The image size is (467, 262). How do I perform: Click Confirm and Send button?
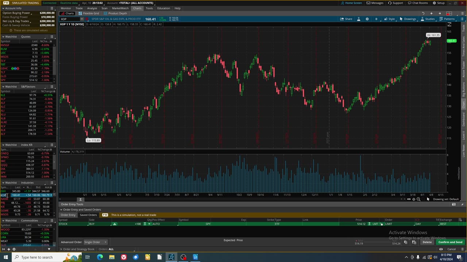(450, 242)
